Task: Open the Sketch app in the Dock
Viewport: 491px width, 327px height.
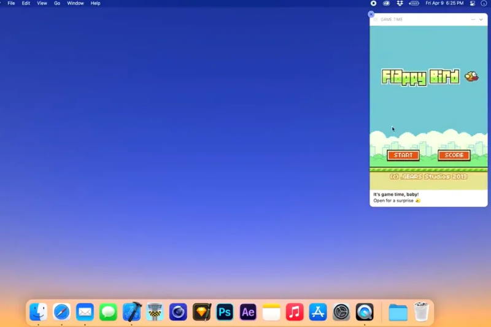Action: pos(201,312)
